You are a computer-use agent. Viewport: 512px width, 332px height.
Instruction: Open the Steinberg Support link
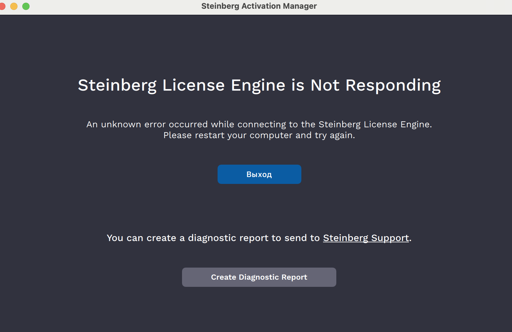[x=366, y=238]
